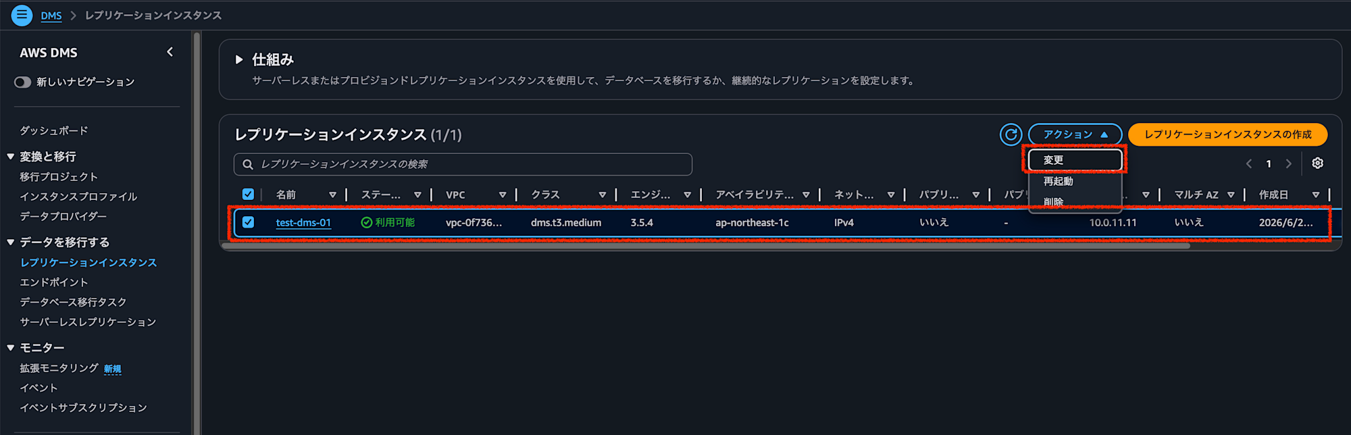Open サーバーレスレプリケーション in the sidebar

[x=88, y=322]
